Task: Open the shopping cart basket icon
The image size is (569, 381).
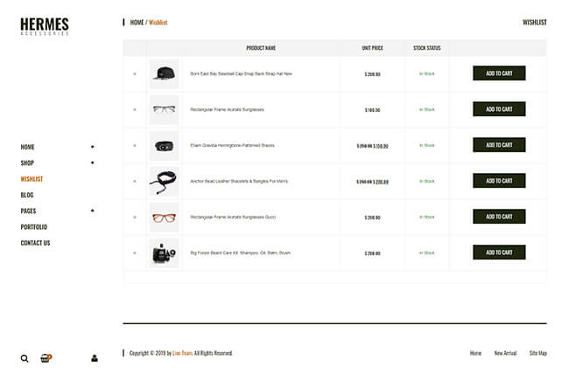Action: point(46,358)
